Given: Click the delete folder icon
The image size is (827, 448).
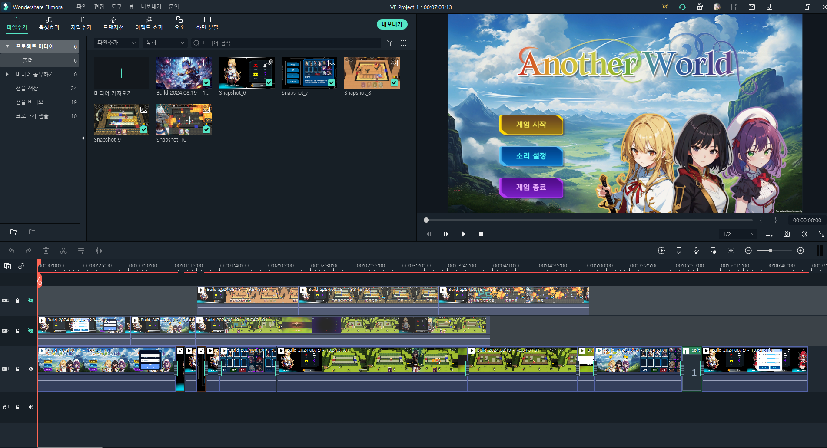Looking at the screenshot, I should 32,232.
